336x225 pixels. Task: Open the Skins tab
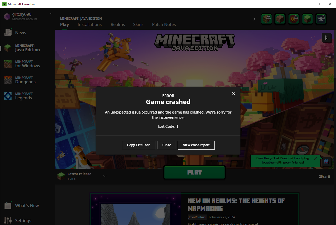click(x=138, y=24)
